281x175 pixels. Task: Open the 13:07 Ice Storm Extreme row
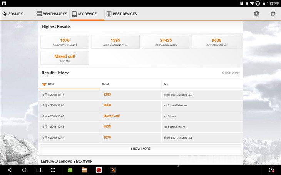[x=140, y=106]
